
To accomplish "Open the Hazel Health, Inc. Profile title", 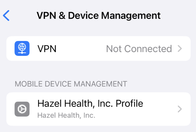I will click(x=90, y=103).
